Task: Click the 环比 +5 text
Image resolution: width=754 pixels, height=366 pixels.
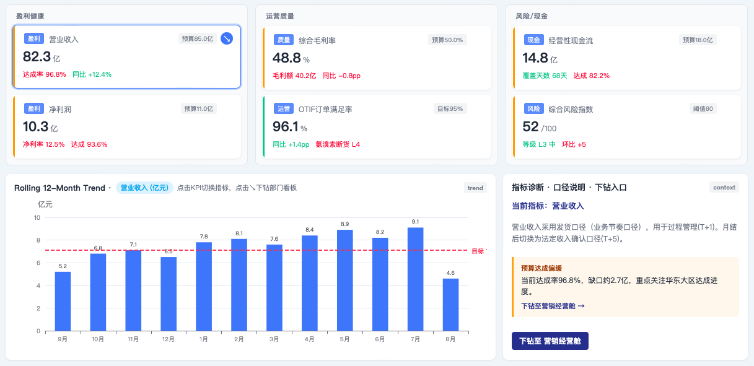Action: (574, 144)
